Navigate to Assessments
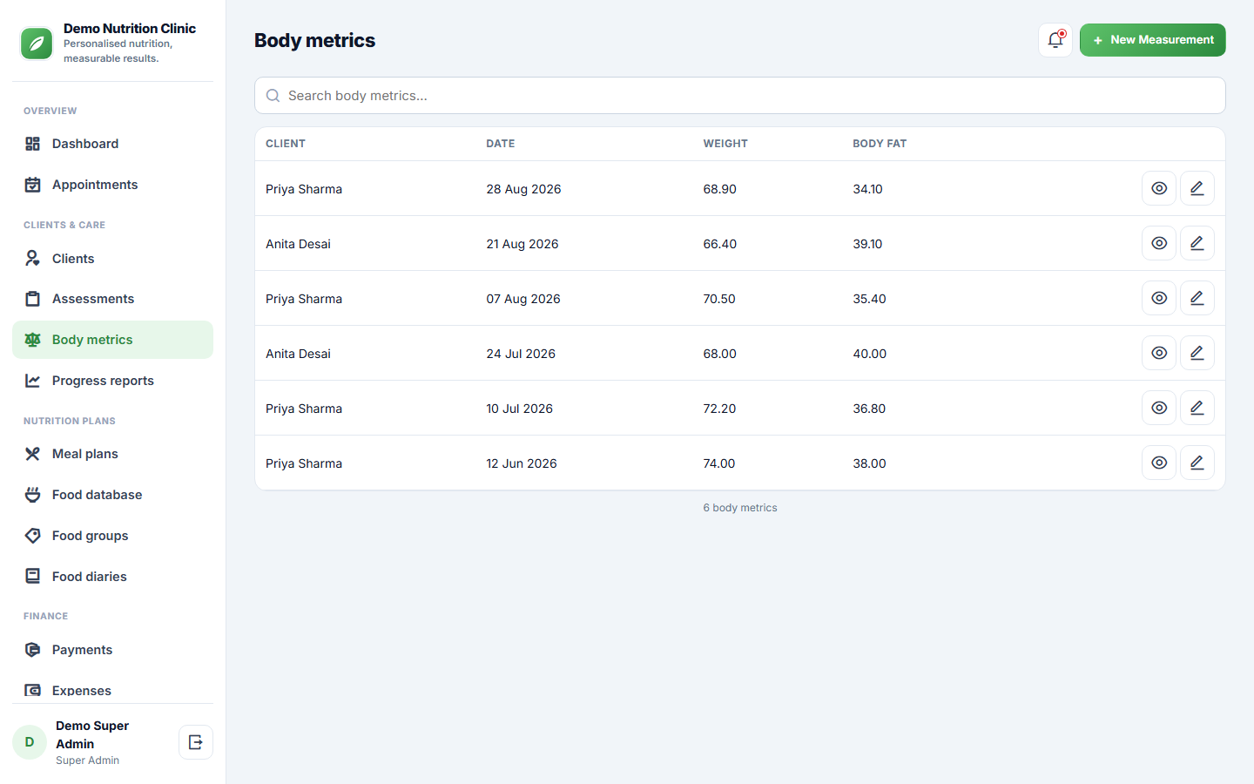 (x=112, y=299)
